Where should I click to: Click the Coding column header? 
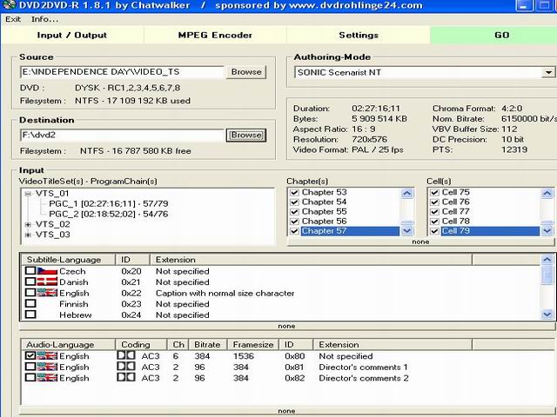(141, 345)
